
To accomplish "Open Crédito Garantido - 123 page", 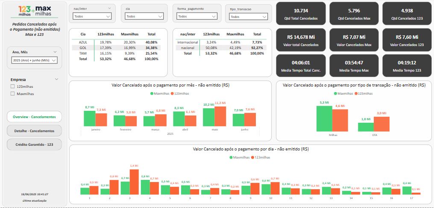I will pos(34,144).
